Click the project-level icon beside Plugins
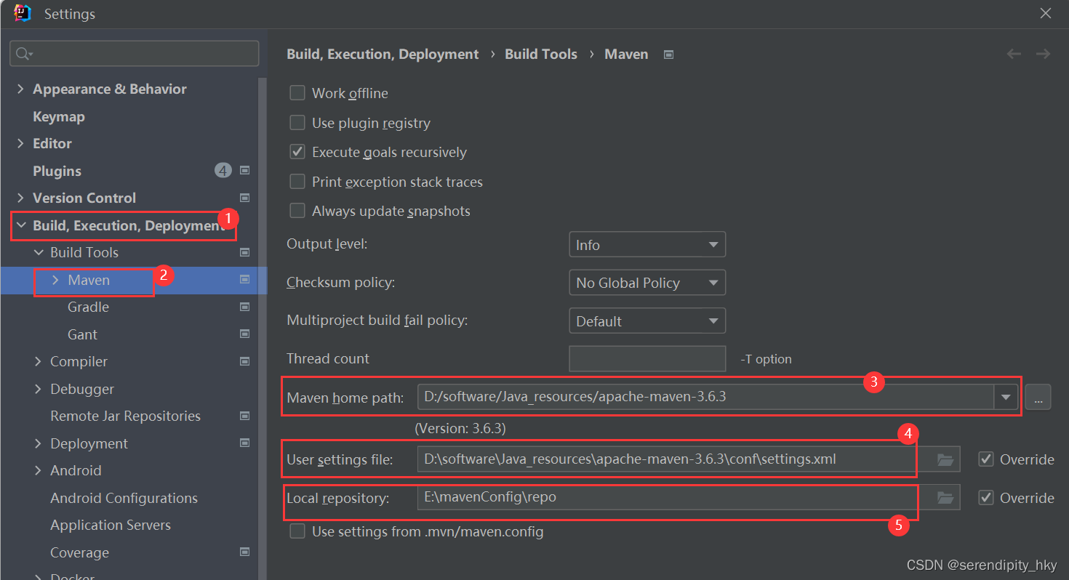Viewport: 1069px width, 580px height. (x=245, y=171)
